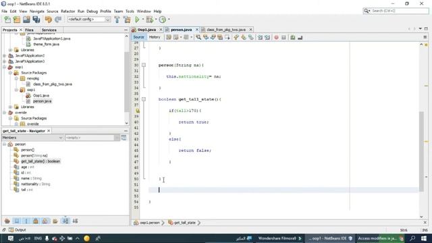Close the person.java editor tab
The image size is (432, 243).
pos(197,30)
